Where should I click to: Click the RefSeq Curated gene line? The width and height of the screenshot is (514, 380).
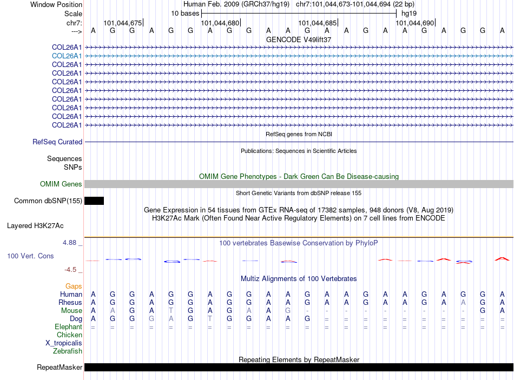point(299,142)
